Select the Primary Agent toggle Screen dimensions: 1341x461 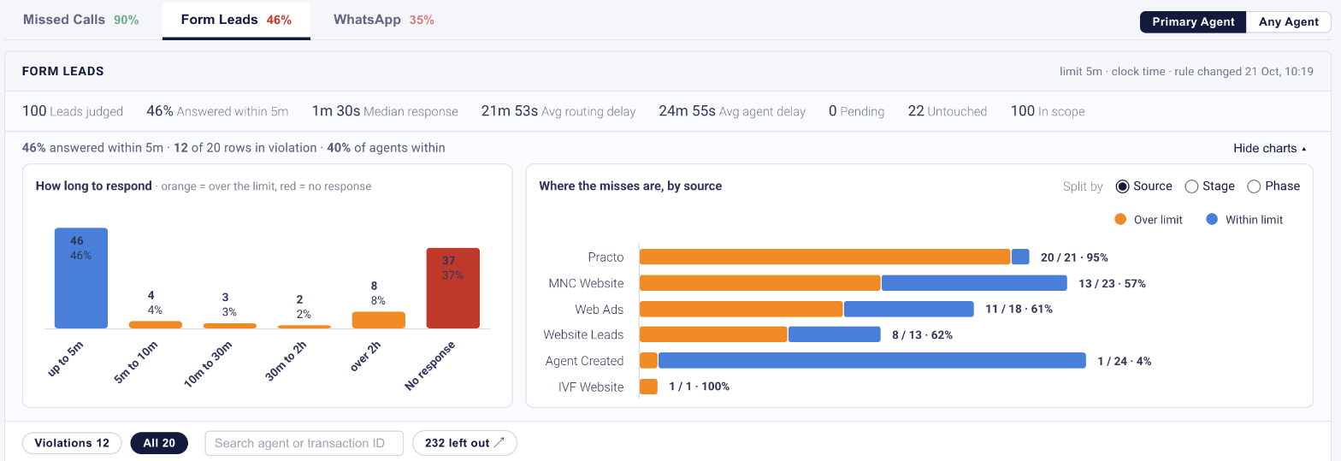click(1193, 22)
